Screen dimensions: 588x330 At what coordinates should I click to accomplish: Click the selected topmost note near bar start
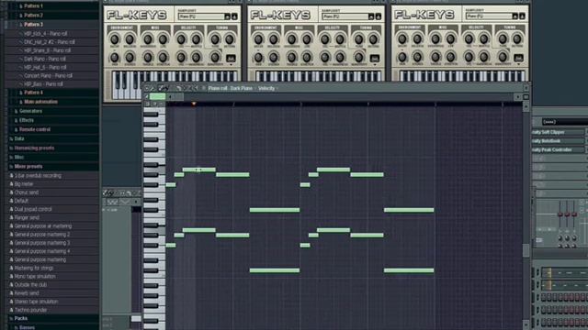199,170
